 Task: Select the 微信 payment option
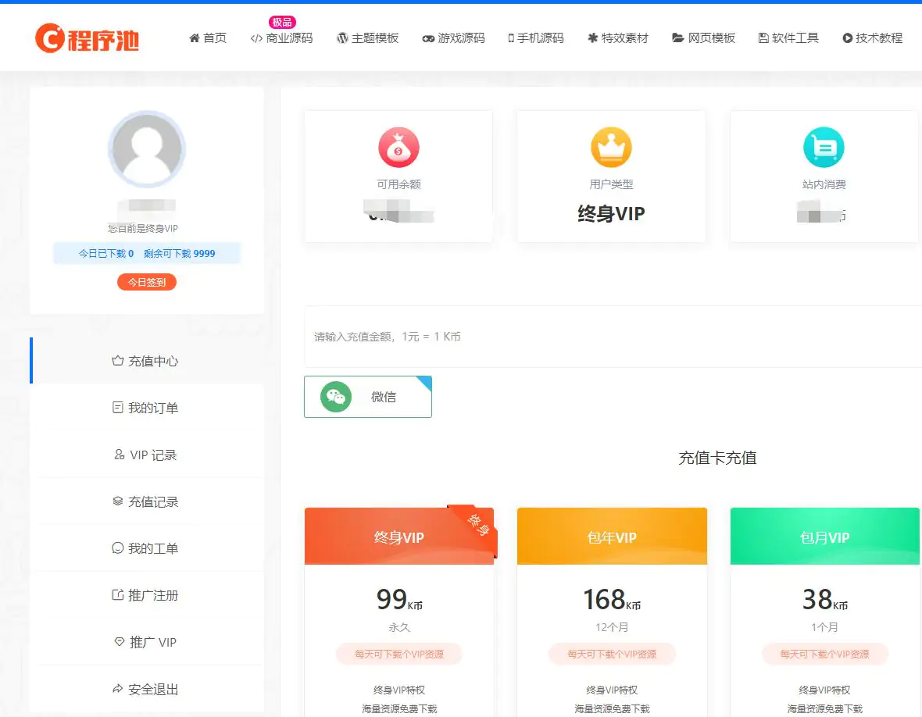(368, 397)
